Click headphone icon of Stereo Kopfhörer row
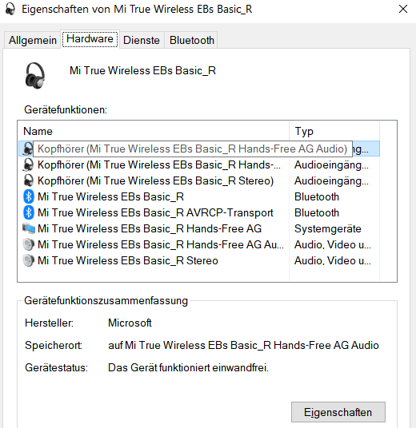Image resolution: width=416 pixels, height=428 pixels. (x=28, y=180)
